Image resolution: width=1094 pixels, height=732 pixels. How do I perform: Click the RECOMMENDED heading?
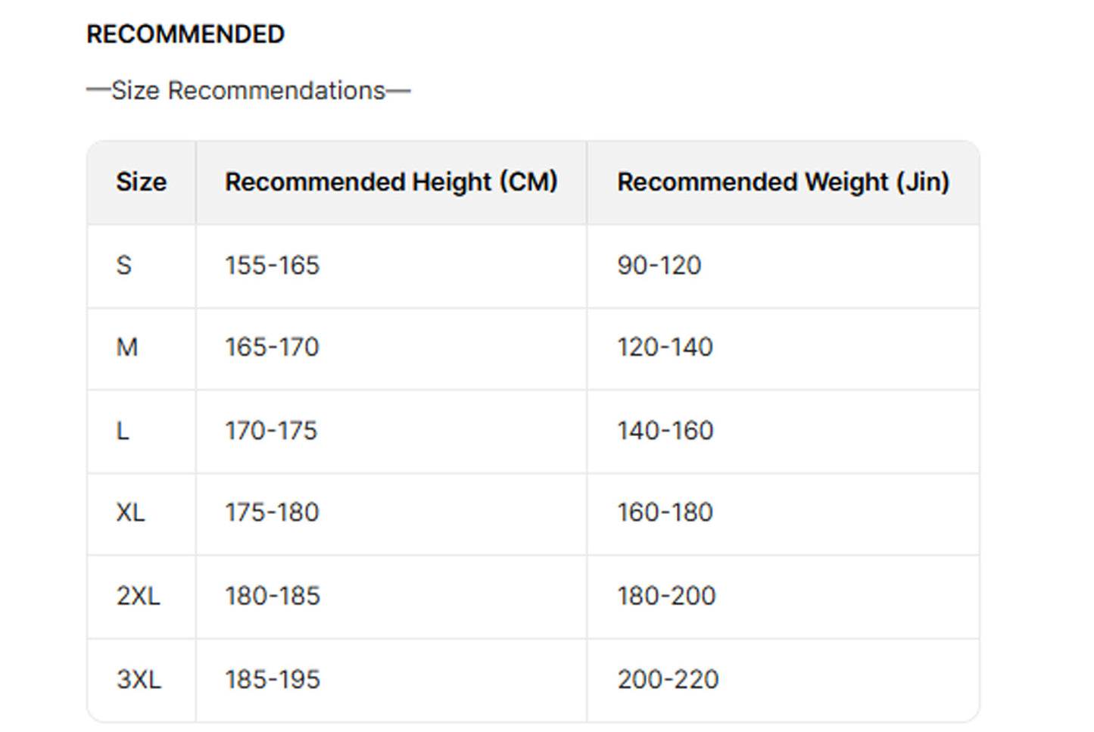185,34
